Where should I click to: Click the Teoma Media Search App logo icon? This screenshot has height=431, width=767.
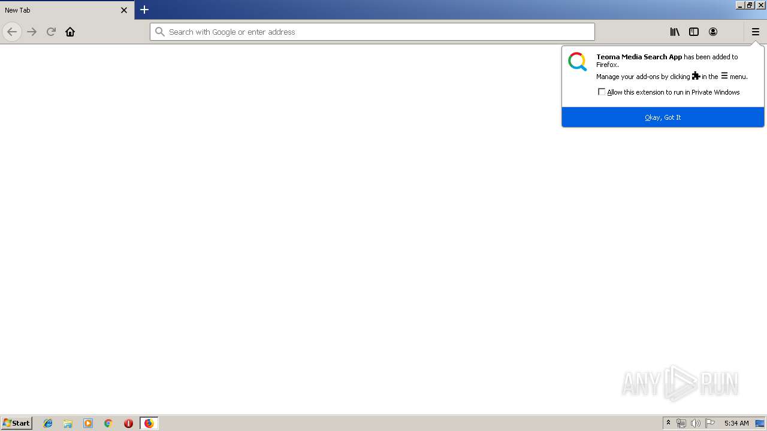click(578, 62)
